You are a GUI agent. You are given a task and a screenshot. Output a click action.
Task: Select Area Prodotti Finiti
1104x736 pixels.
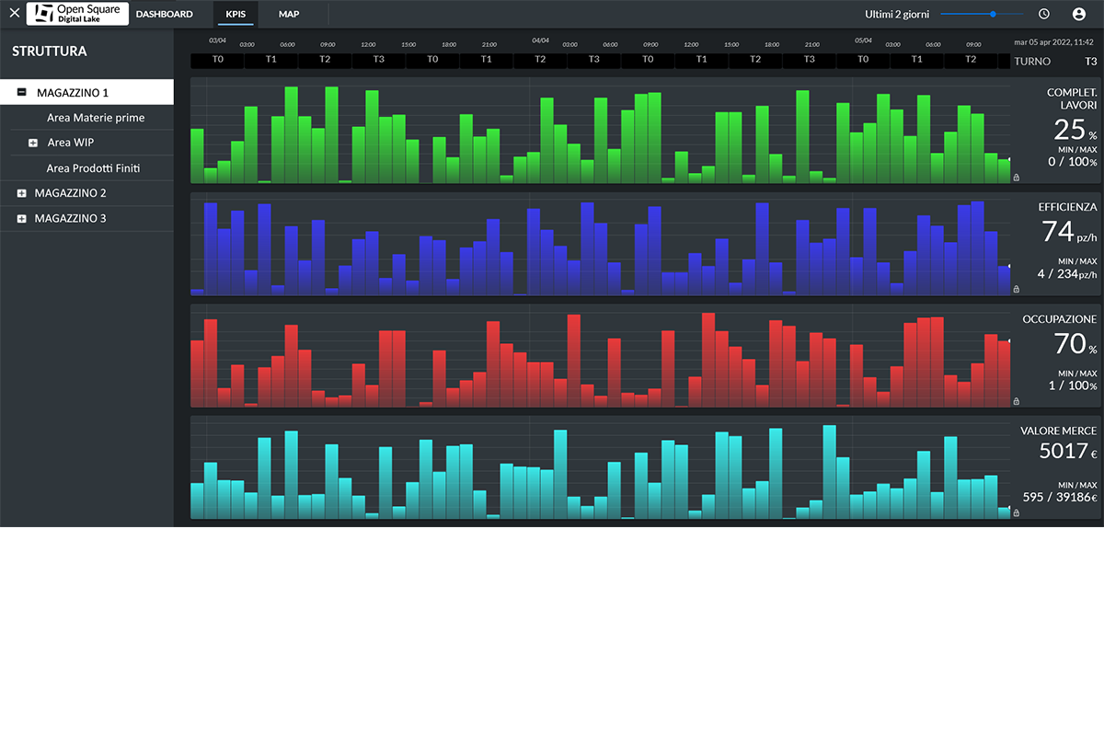93,168
